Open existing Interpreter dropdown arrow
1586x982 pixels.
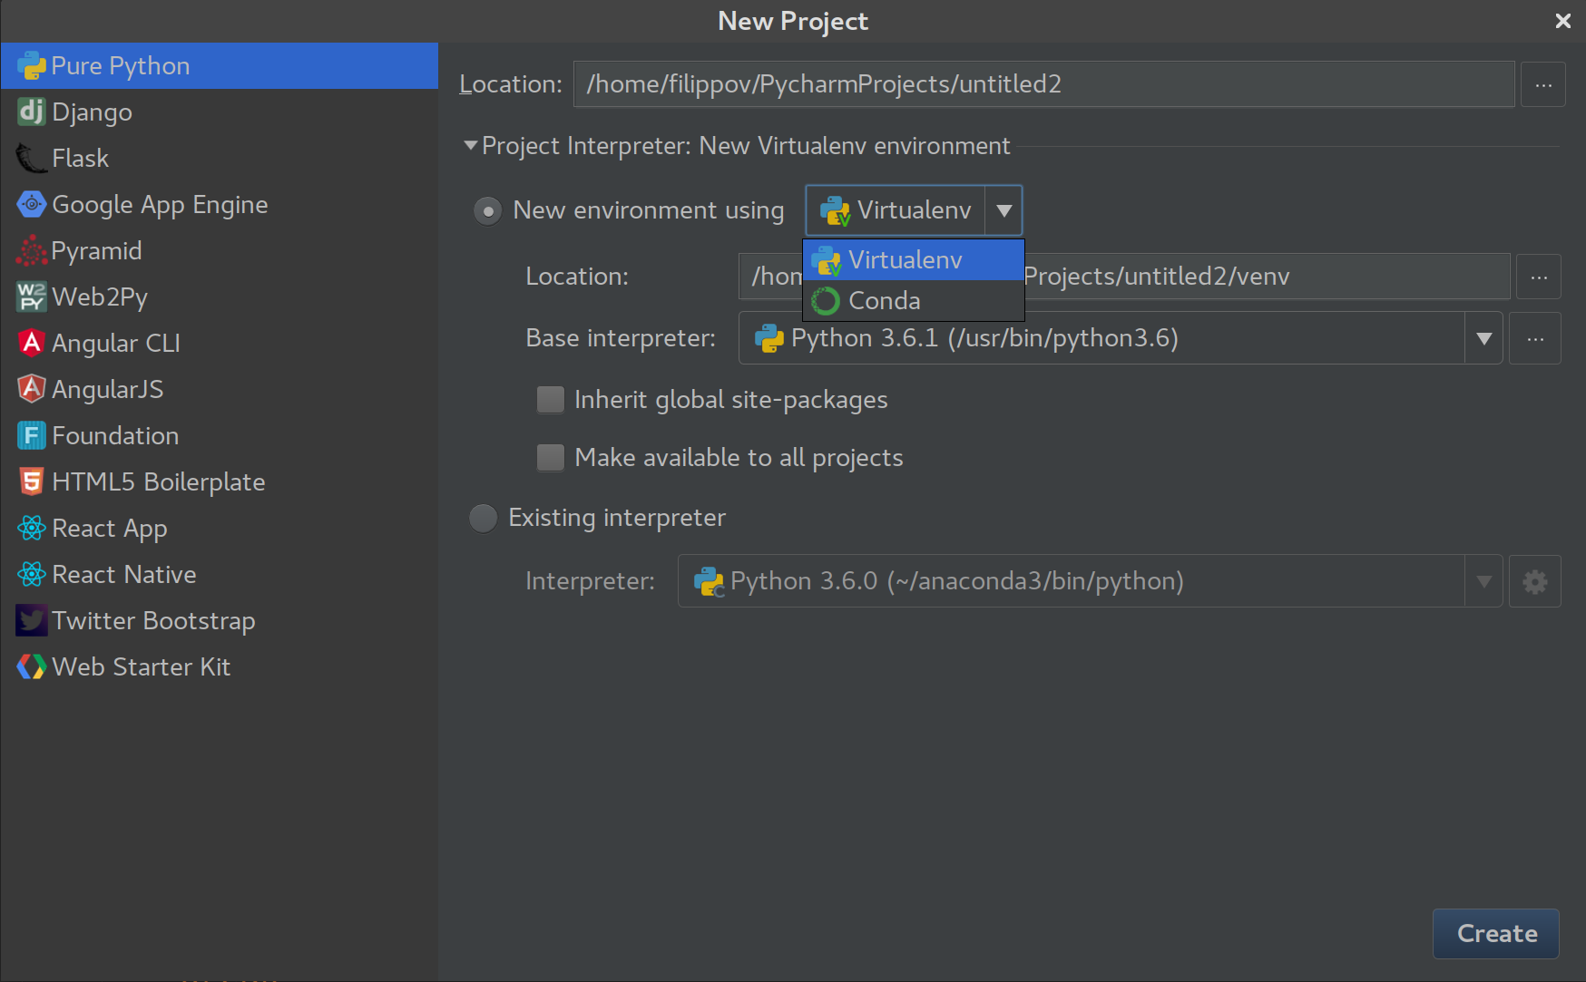[x=1484, y=581]
